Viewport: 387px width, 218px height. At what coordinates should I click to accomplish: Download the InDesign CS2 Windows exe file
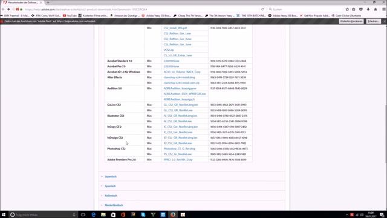click(x=178, y=143)
